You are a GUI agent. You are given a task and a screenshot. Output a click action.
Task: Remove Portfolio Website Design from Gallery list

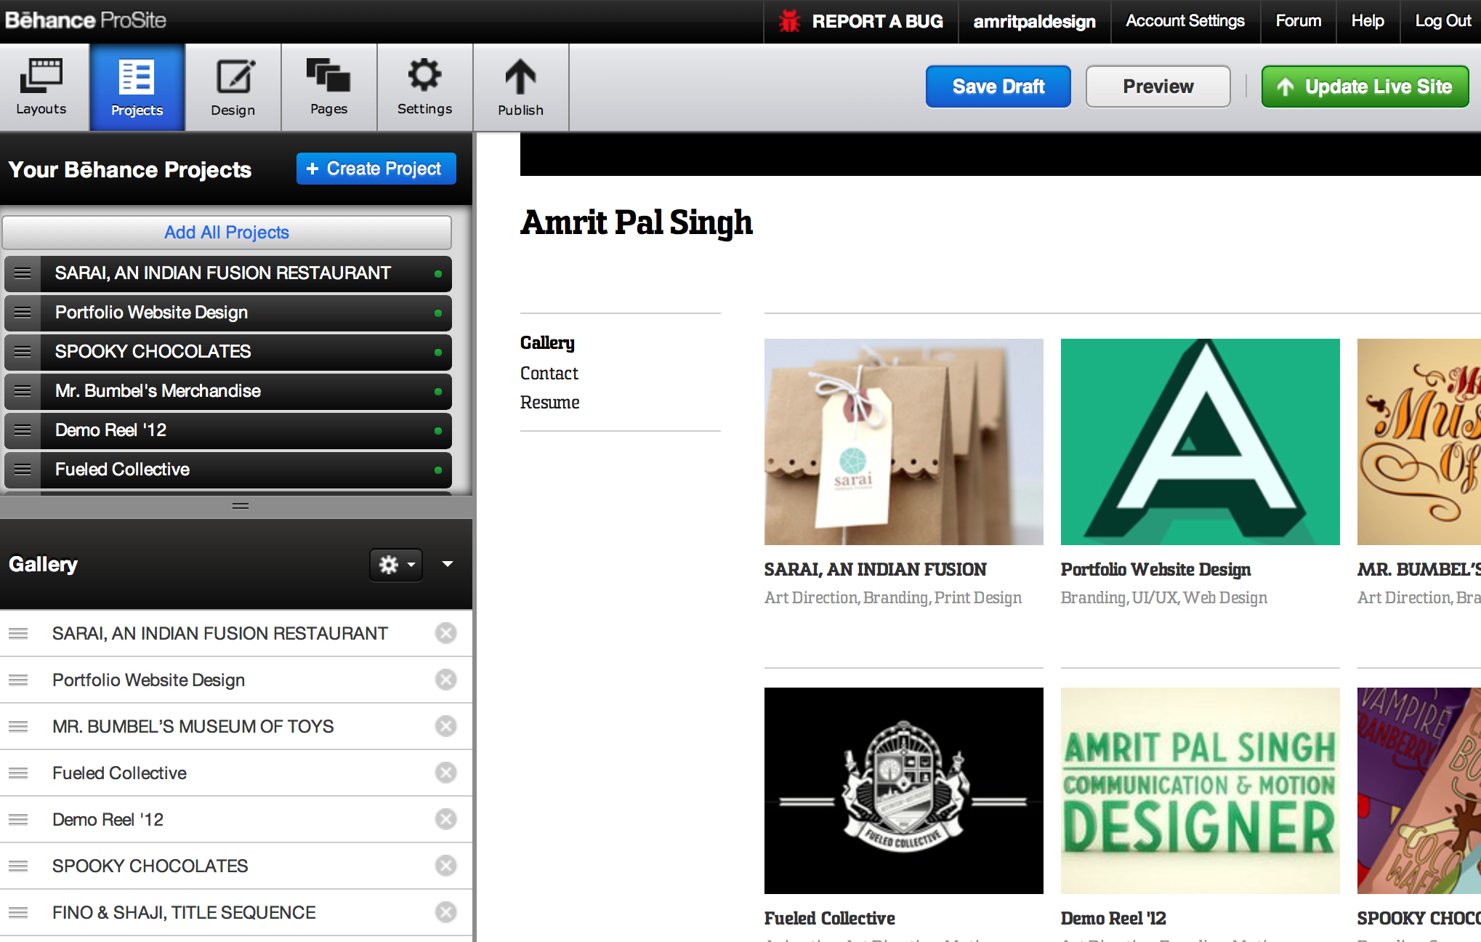445,680
